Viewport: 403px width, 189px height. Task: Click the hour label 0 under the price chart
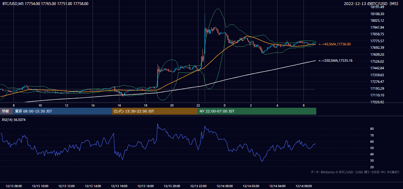[x=225, y=105]
